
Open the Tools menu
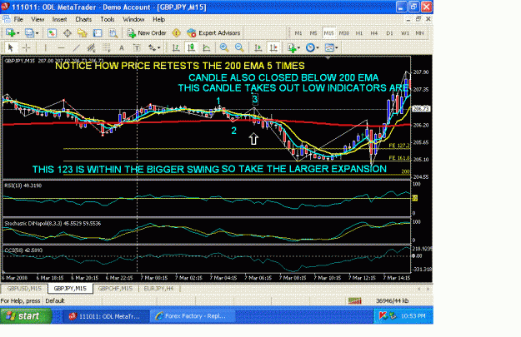click(108, 19)
